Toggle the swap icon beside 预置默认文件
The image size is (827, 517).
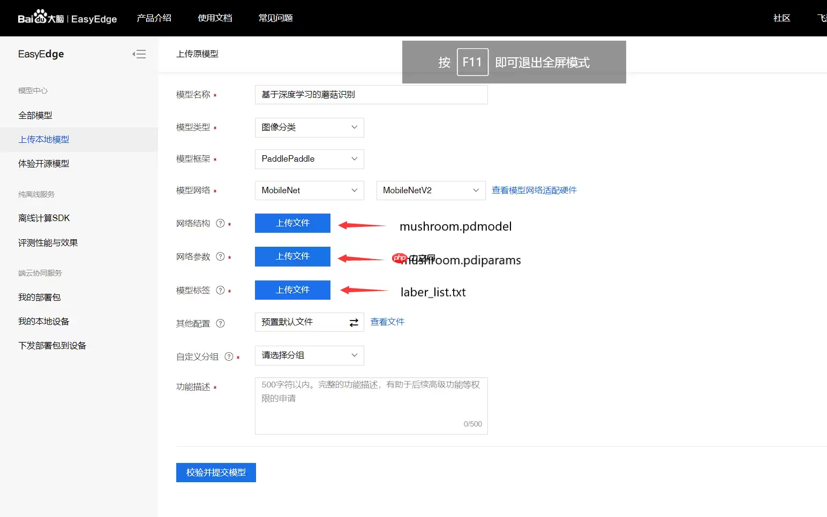click(x=353, y=322)
